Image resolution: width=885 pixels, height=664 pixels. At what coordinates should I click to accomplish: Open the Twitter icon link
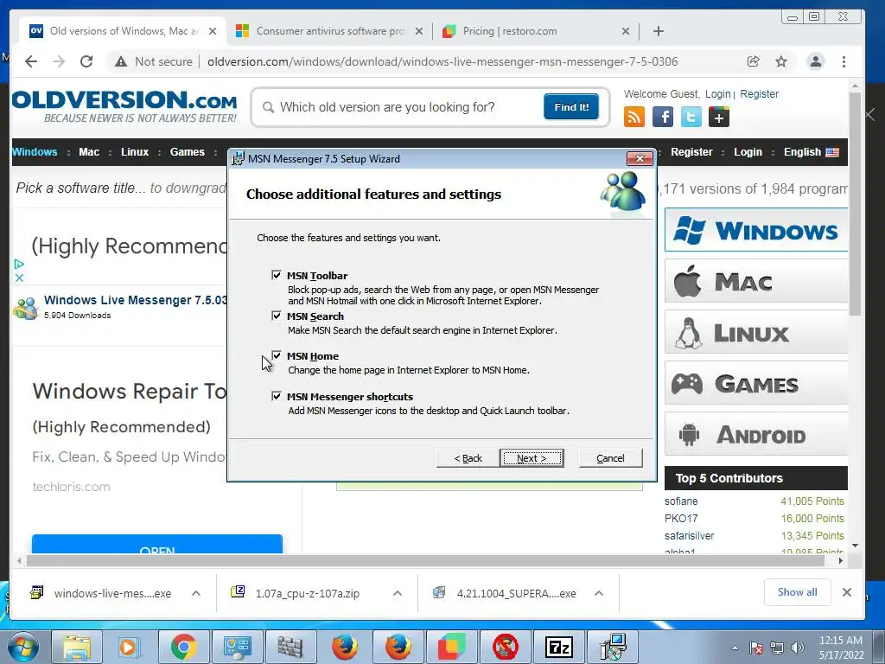tap(691, 117)
